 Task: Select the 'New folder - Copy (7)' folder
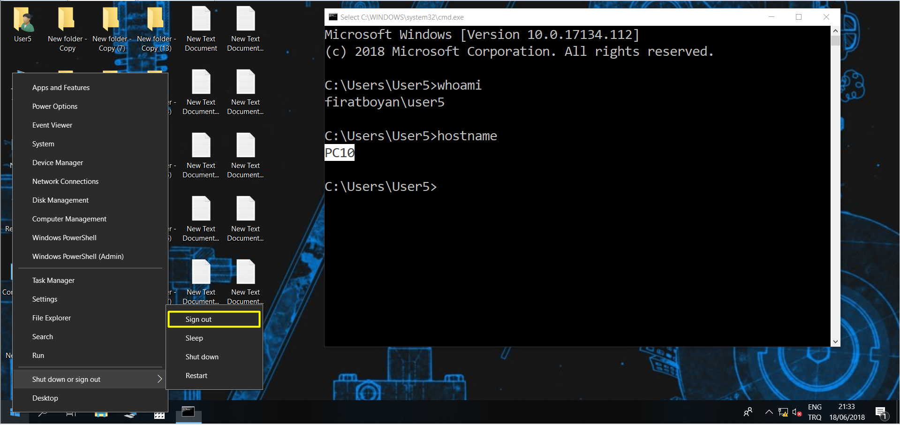pos(112,29)
